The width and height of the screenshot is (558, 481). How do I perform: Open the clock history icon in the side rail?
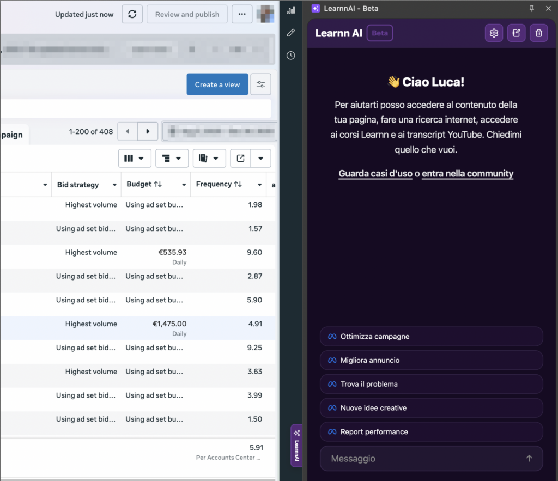pos(291,56)
